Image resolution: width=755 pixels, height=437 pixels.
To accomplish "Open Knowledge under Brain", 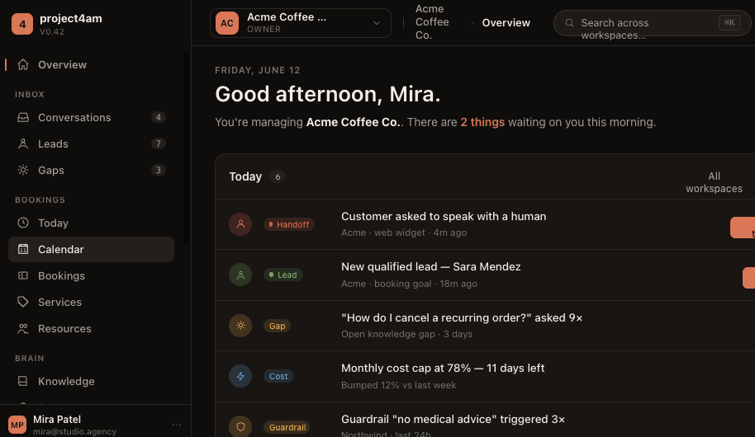I will click(x=91, y=381).
